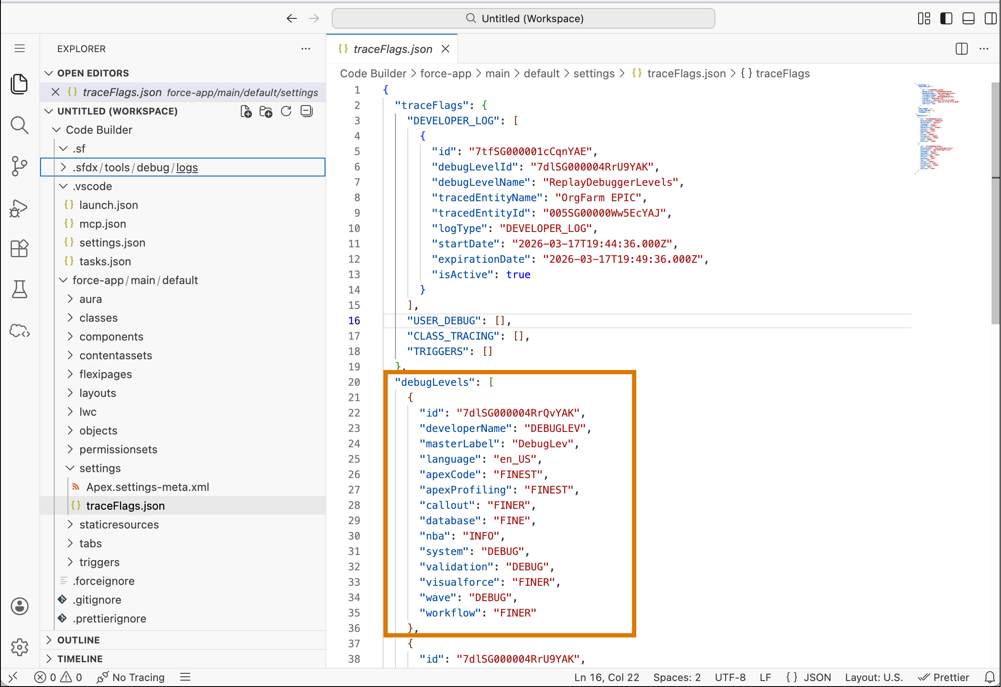Go back with the navigation arrow
The width and height of the screenshot is (1001, 687).
click(292, 18)
